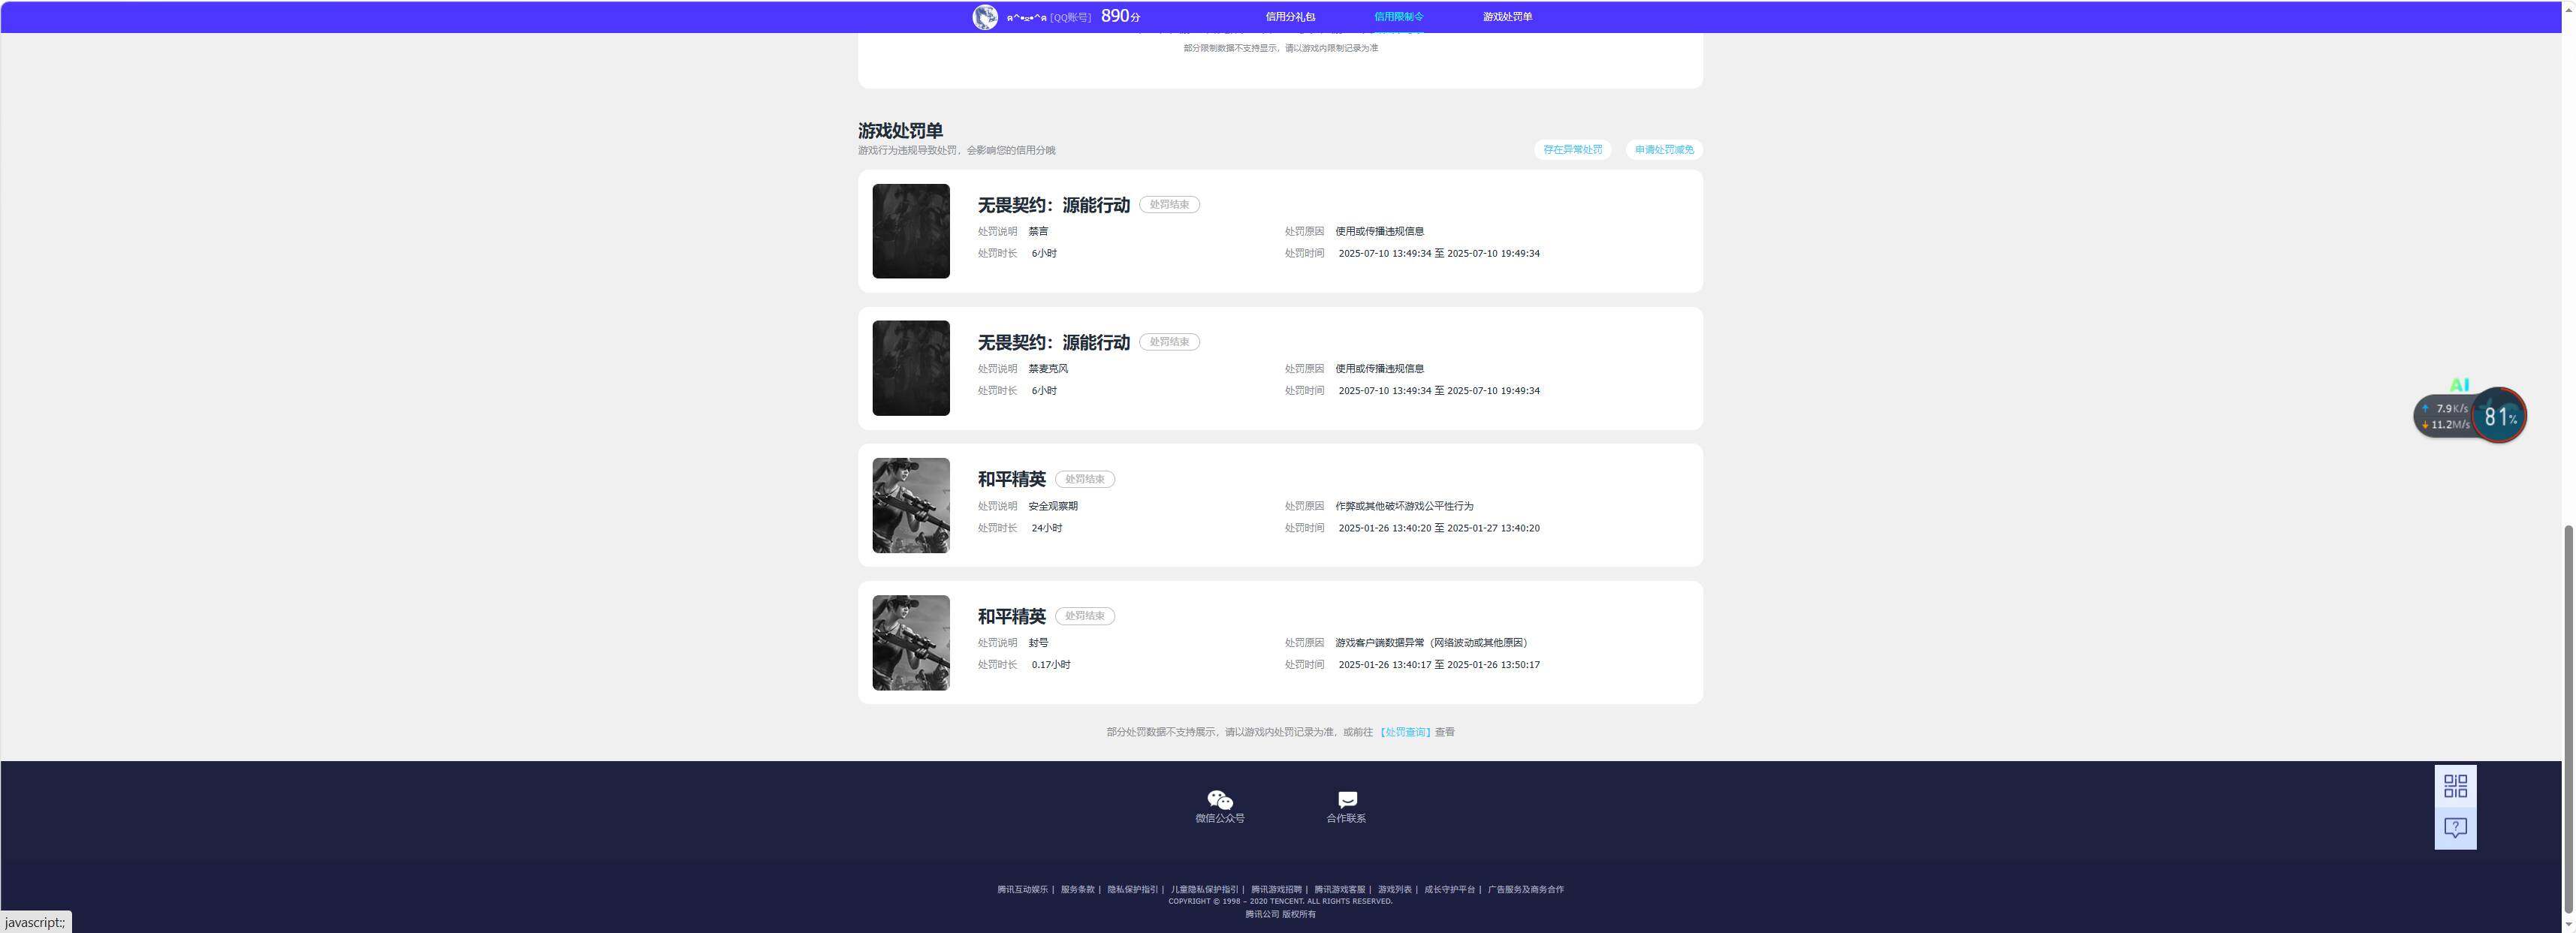Click the penalty time ending 2025-01-27 13:40:20
The image size is (2576, 933).
pos(1439,528)
